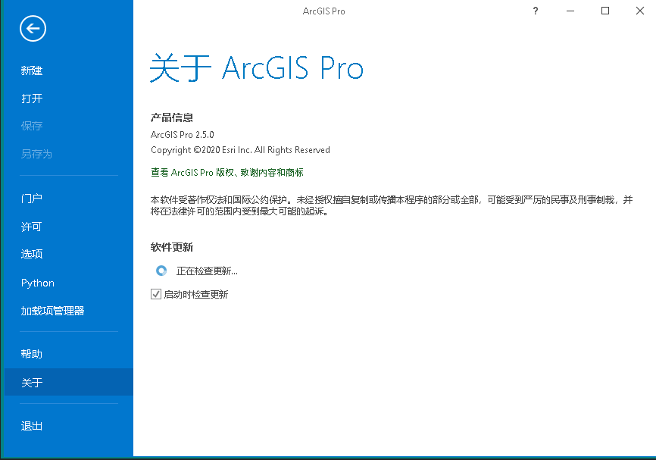Minimize the ArcGIS Pro window
This screenshot has width=656, height=460.
coord(570,11)
